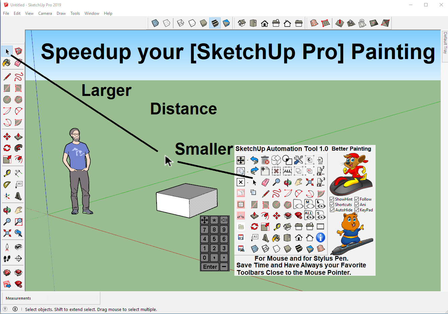This screenshot has width=448, height=314.
Task: Click the 7 key on the keypad
Action: [x=205, y=229]
